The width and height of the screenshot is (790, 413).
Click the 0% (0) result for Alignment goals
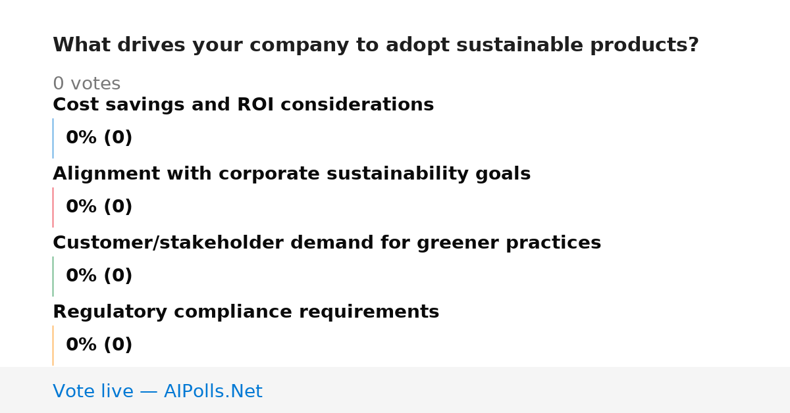click(x=99, y=207)
